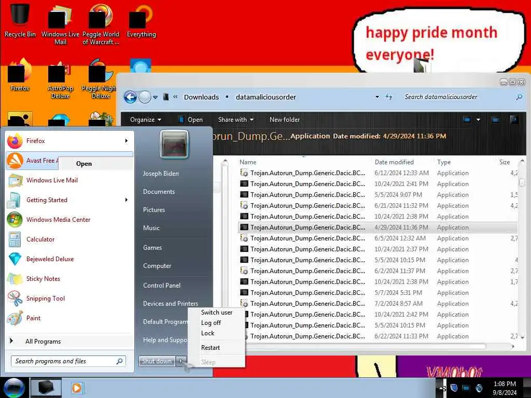
Task: Open Windows Media Center from Start menu
Action: coord(58,220)
